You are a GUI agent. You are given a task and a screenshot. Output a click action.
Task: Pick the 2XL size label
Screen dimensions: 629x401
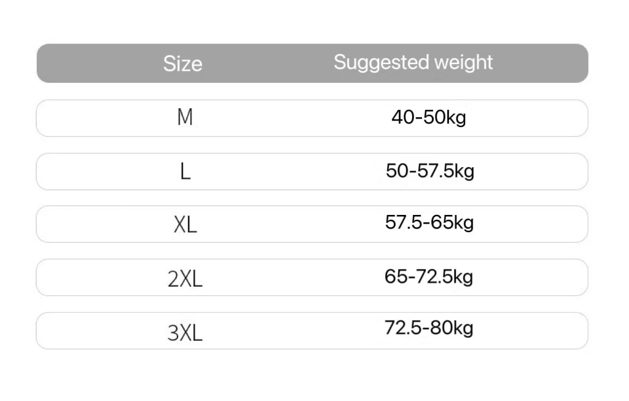click(185, 279)
